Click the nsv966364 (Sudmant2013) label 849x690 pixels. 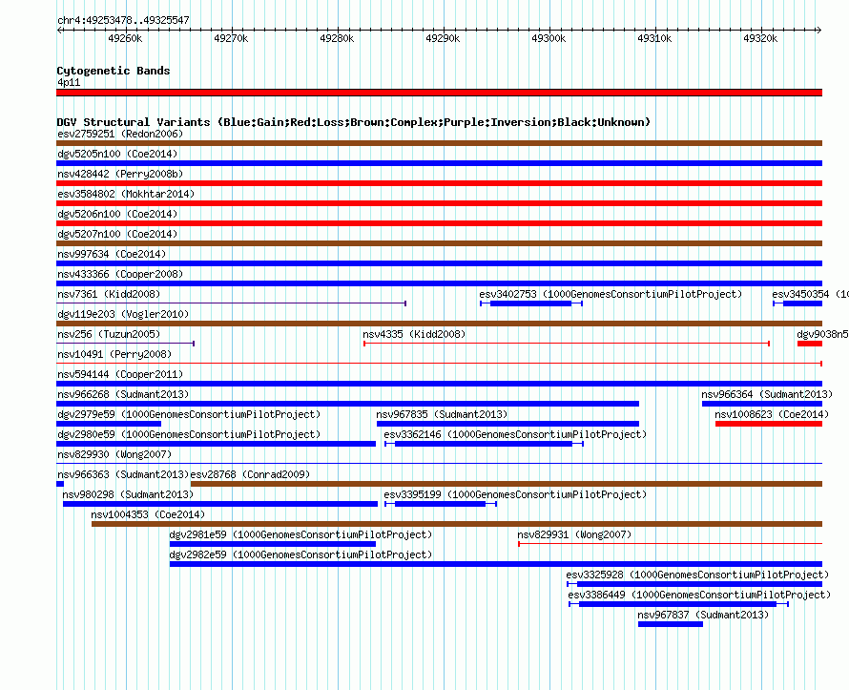coord(767,394)
